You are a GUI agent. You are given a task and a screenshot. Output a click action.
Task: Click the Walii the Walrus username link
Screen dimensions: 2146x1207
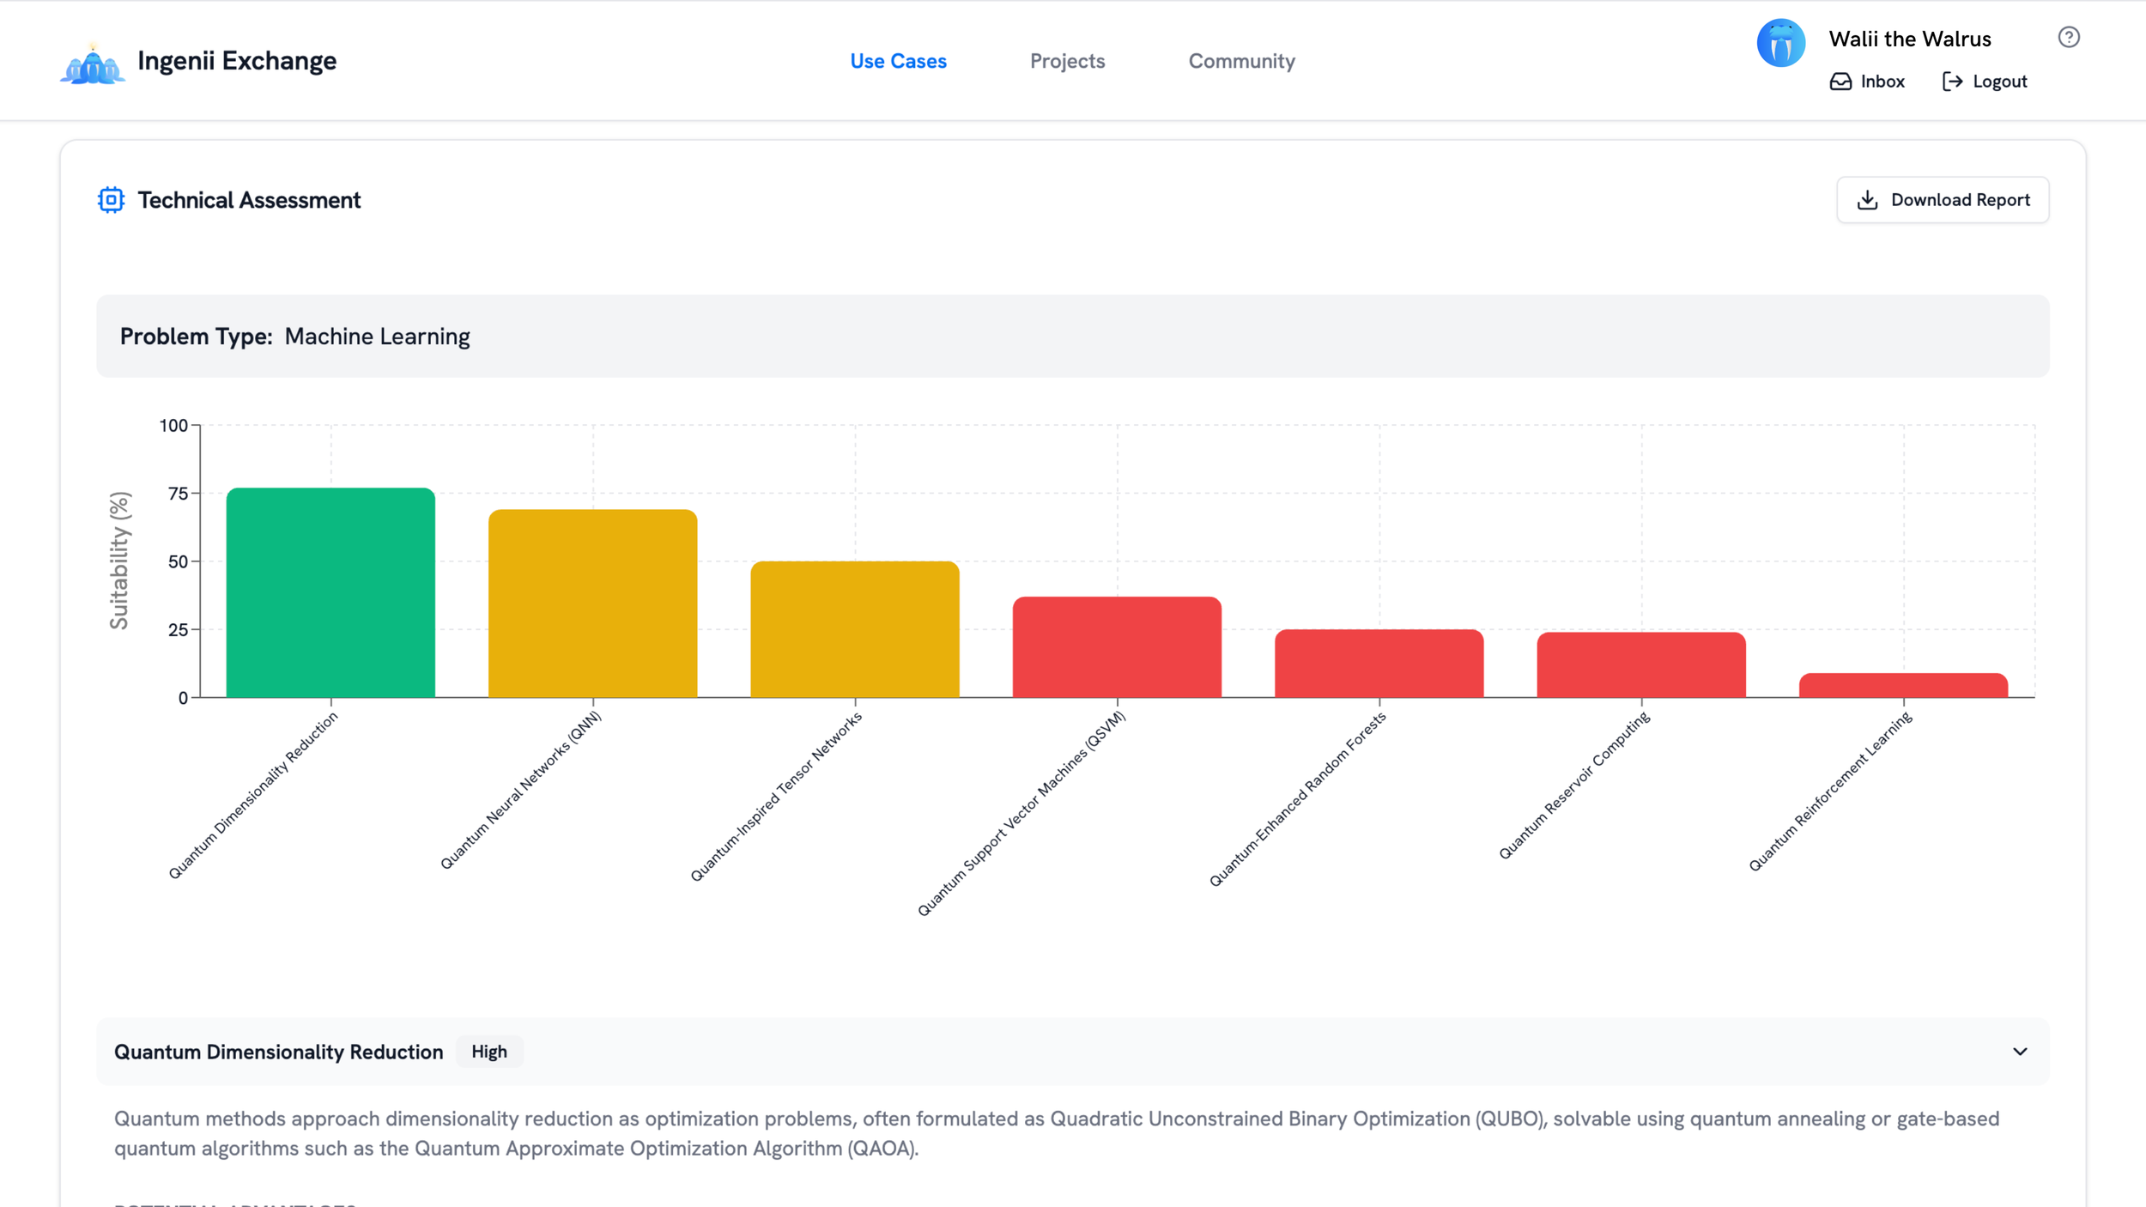tap(1909, 39)
